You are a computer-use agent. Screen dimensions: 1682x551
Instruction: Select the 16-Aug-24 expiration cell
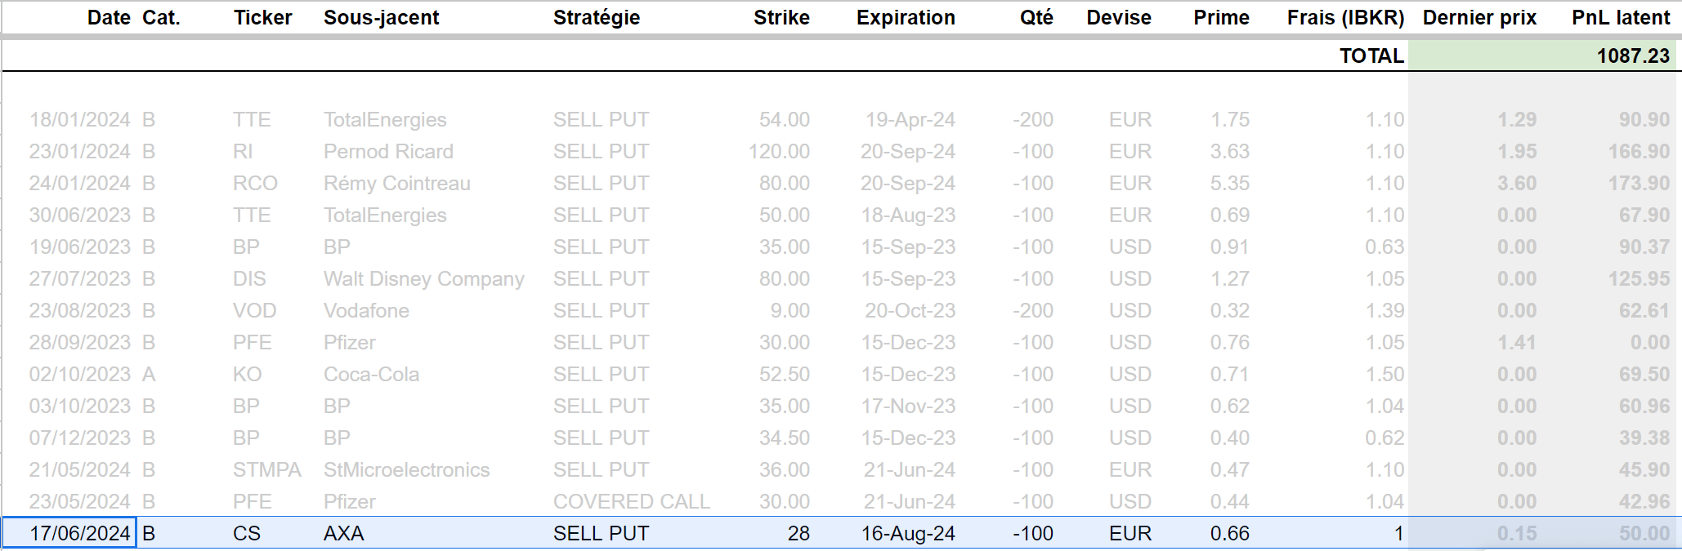[x=907, y=533]
